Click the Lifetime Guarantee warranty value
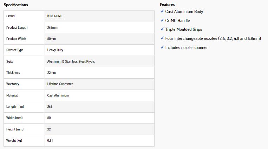Viewport: 268px width, 149px height. pos(60,84)
